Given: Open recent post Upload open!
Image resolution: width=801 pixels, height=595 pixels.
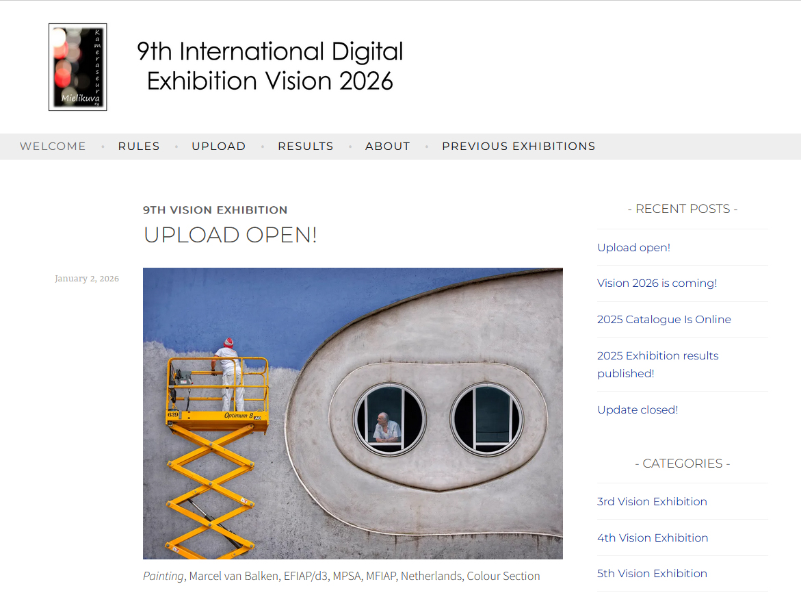Looking at the screenshot, I should pos(633,248).
